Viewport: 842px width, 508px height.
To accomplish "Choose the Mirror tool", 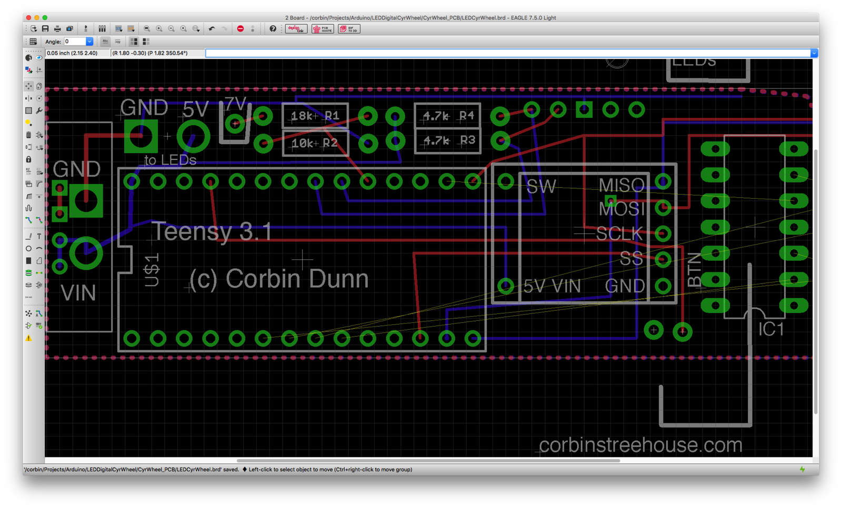I will coord(28,98).
